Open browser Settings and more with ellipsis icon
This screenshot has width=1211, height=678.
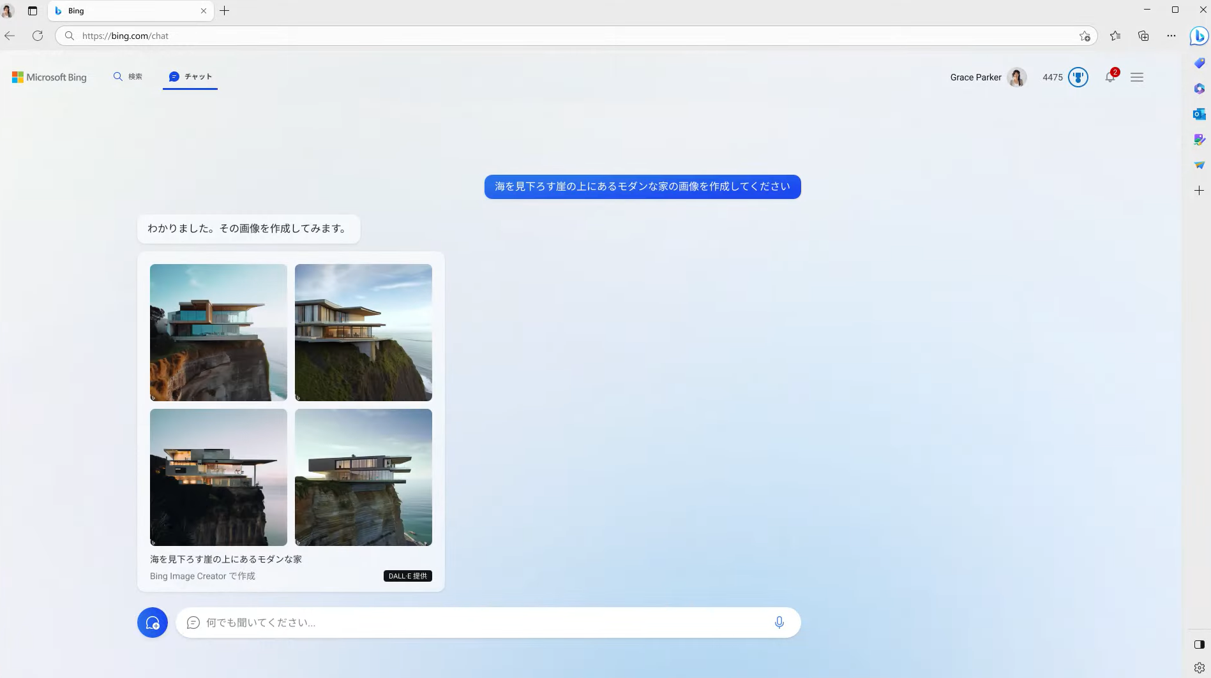(1171, 36)
